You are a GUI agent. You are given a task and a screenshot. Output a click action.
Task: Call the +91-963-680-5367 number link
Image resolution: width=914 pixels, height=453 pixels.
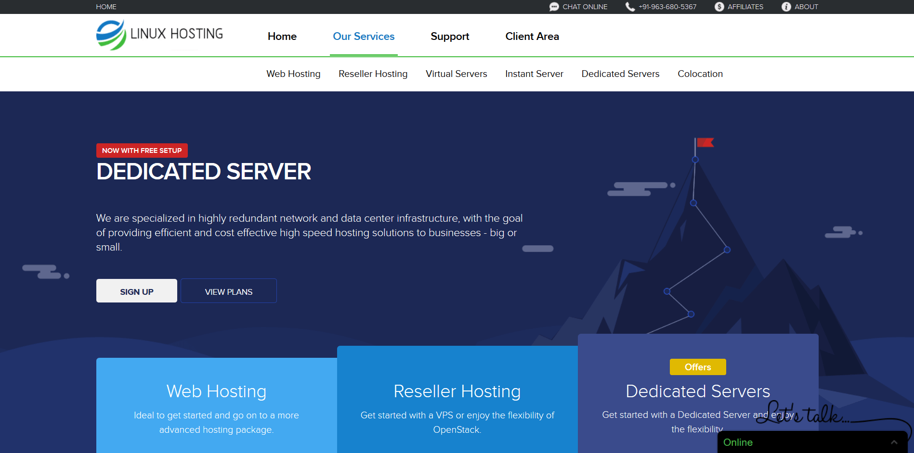point(667,6)
